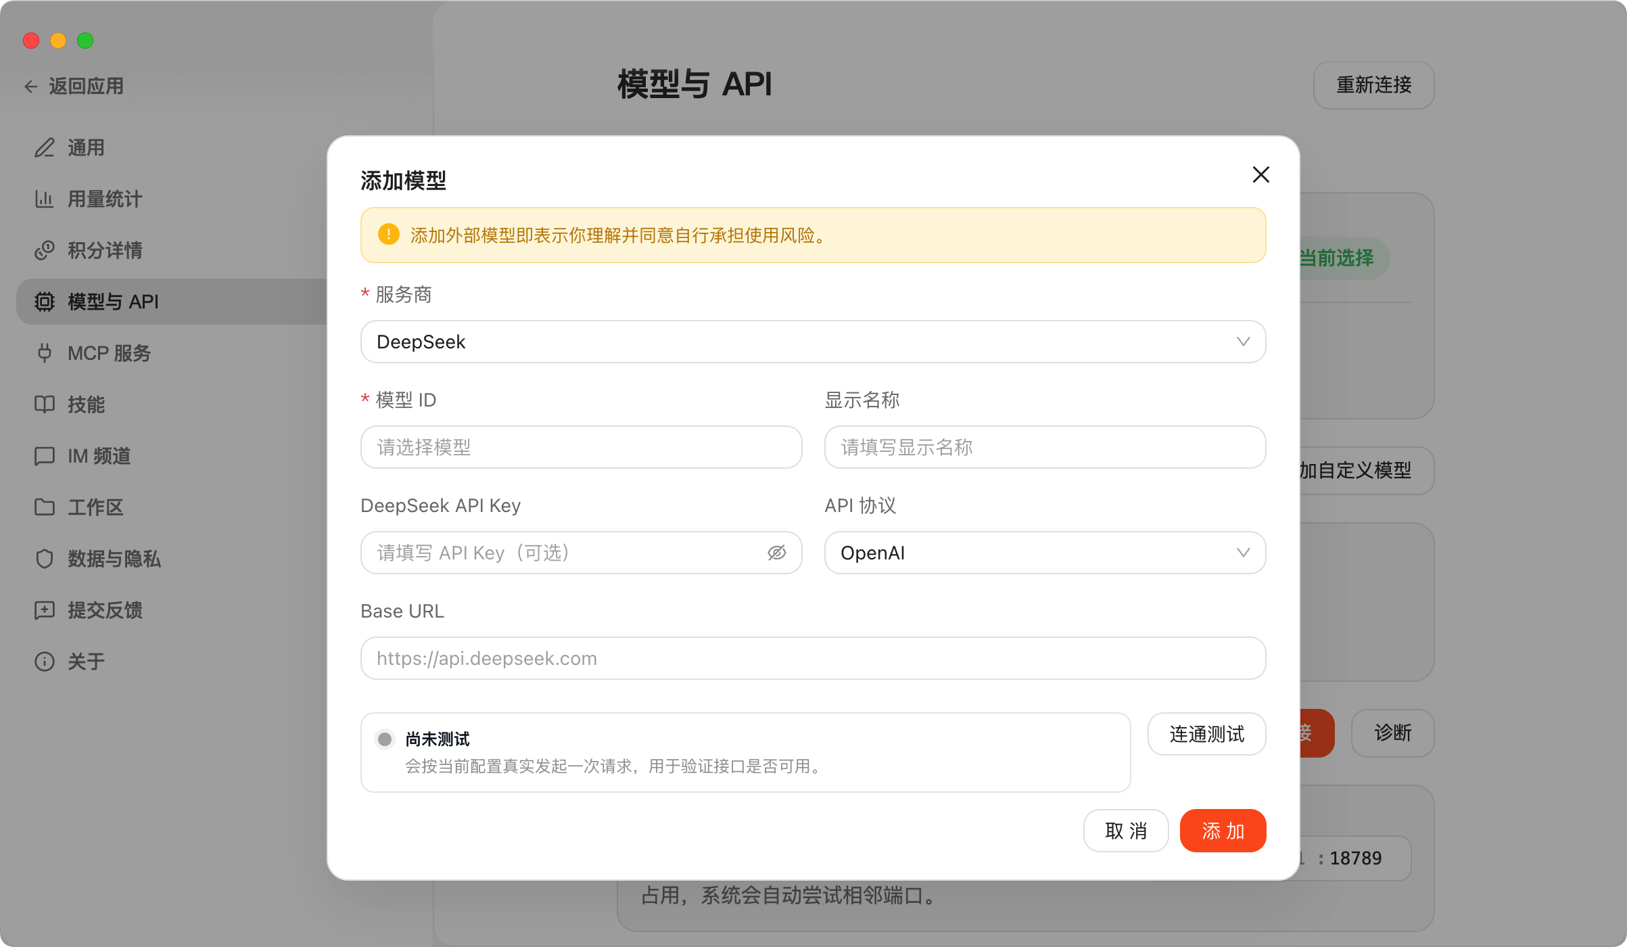Click the 取消 button
Viewport: 1627px width, 947px height.
(1125, 831)
